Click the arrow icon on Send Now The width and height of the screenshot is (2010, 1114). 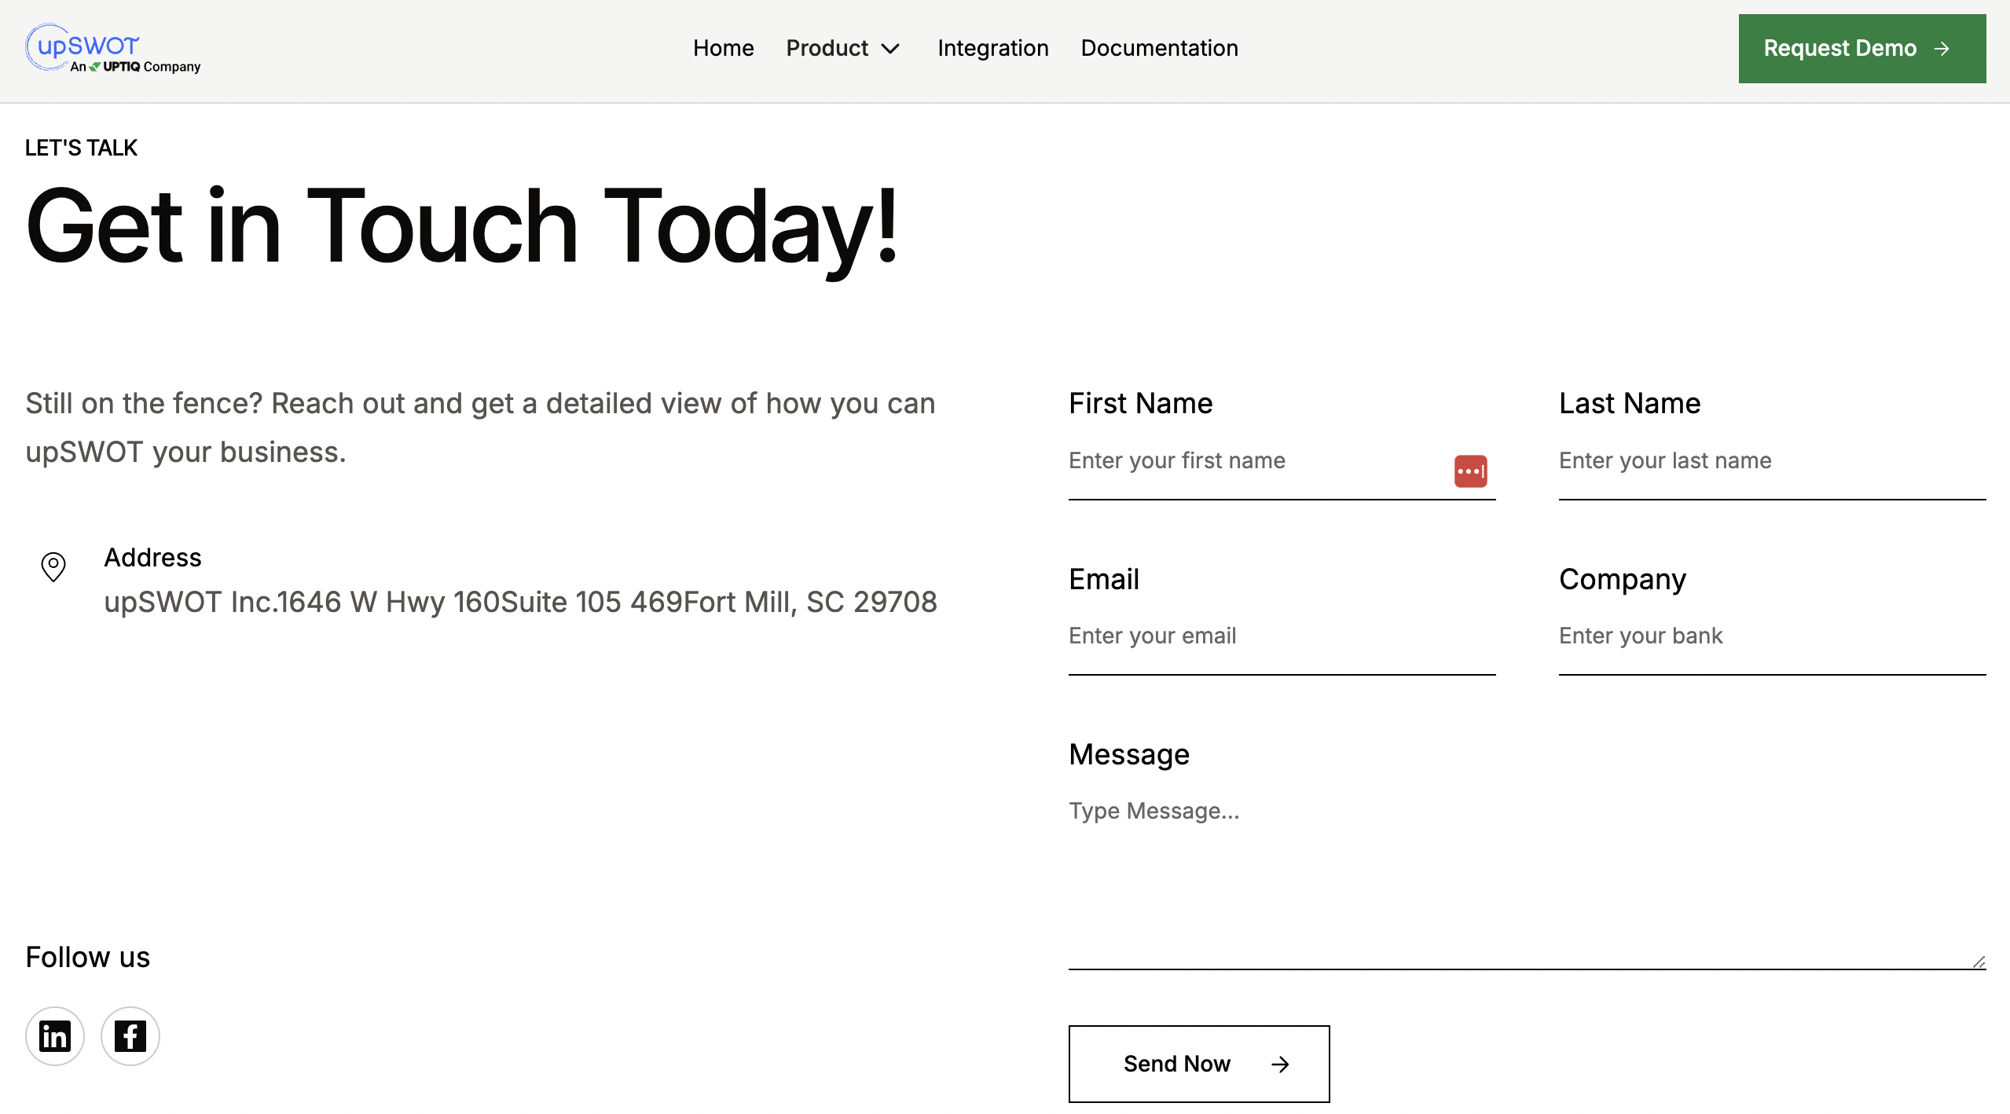tap(1280, 1064)
